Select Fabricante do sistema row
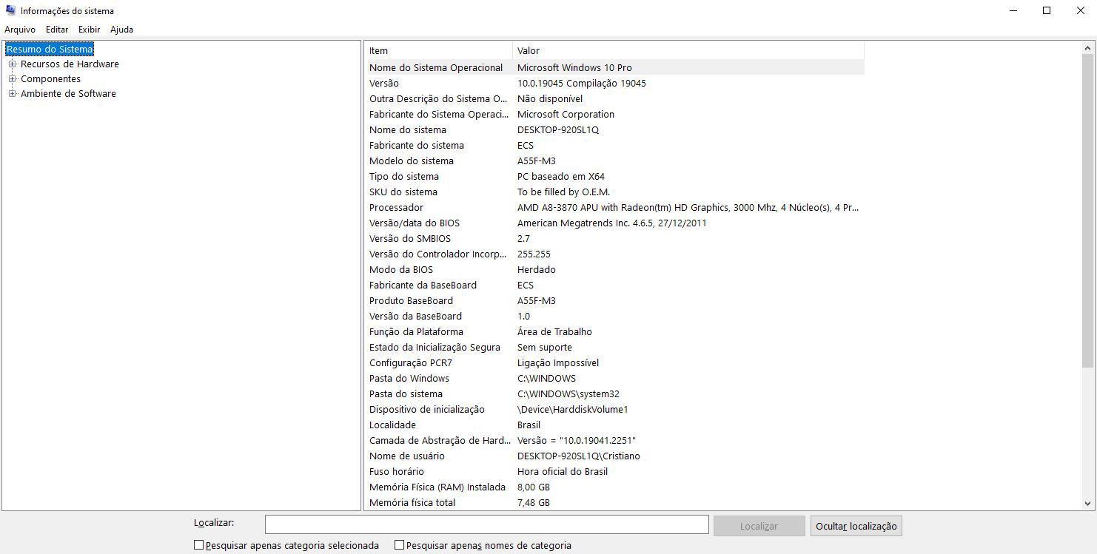Image resolution: width=1097 pixels, height=554 pixels. 614,145
